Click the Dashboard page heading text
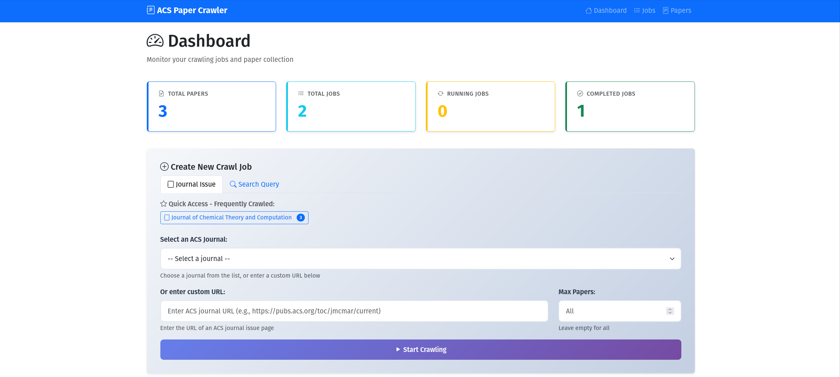The image size is (840, 377). click(209, 41)
